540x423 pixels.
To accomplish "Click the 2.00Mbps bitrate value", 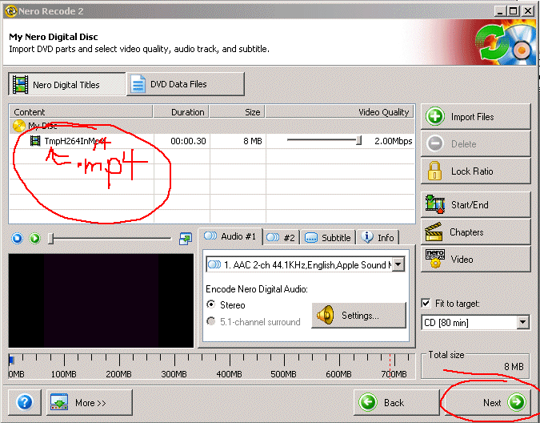I will [394, 141].
